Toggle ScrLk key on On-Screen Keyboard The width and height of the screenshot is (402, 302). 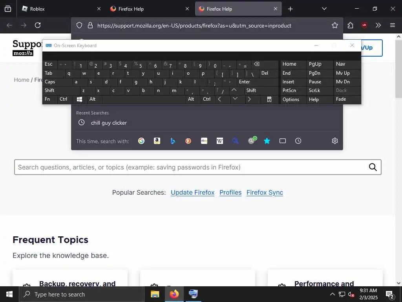(x=320, y=90)
